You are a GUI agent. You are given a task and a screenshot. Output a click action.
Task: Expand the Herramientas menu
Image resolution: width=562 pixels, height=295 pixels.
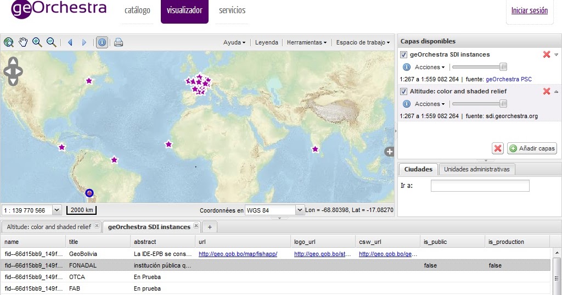tap(306, 42)
